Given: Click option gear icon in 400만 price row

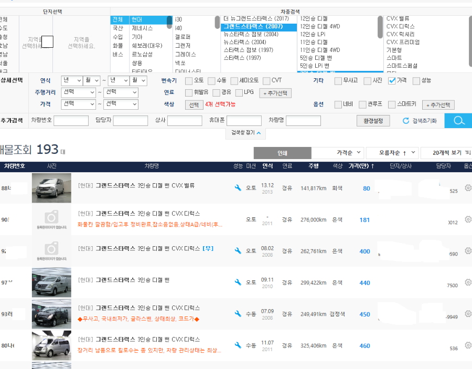Looking at the screenshot, I should tap(468, 250).
